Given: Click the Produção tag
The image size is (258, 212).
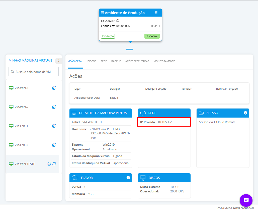Looking at the screenshot, I should pyautogui.click(x=108, y=36).
